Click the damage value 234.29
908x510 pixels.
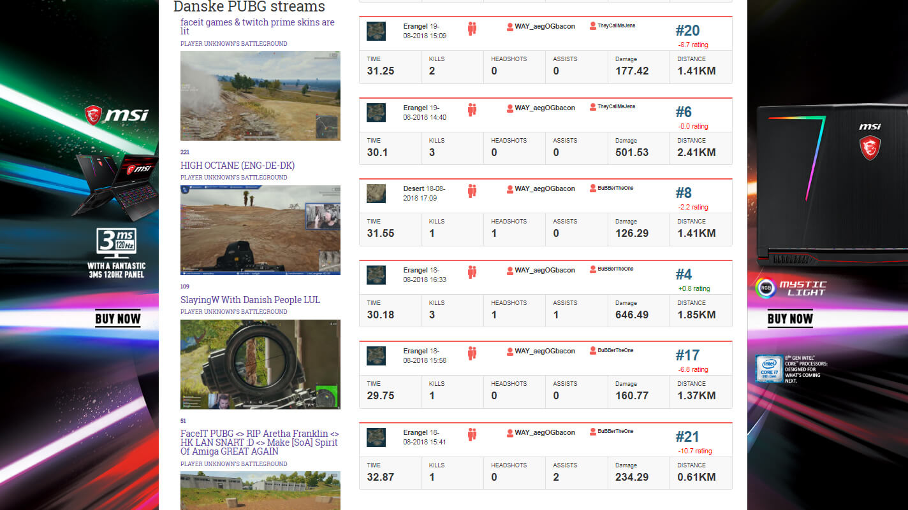tap(632, 477)
